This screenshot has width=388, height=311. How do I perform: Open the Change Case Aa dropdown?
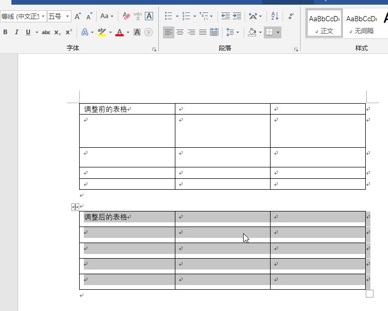[107, 17]
